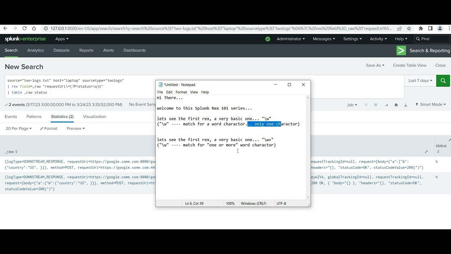Image resolution: width=451 pixels, height=254 pixels.
Task: Click the first row status value h
Action: click(x=437, y=162)
